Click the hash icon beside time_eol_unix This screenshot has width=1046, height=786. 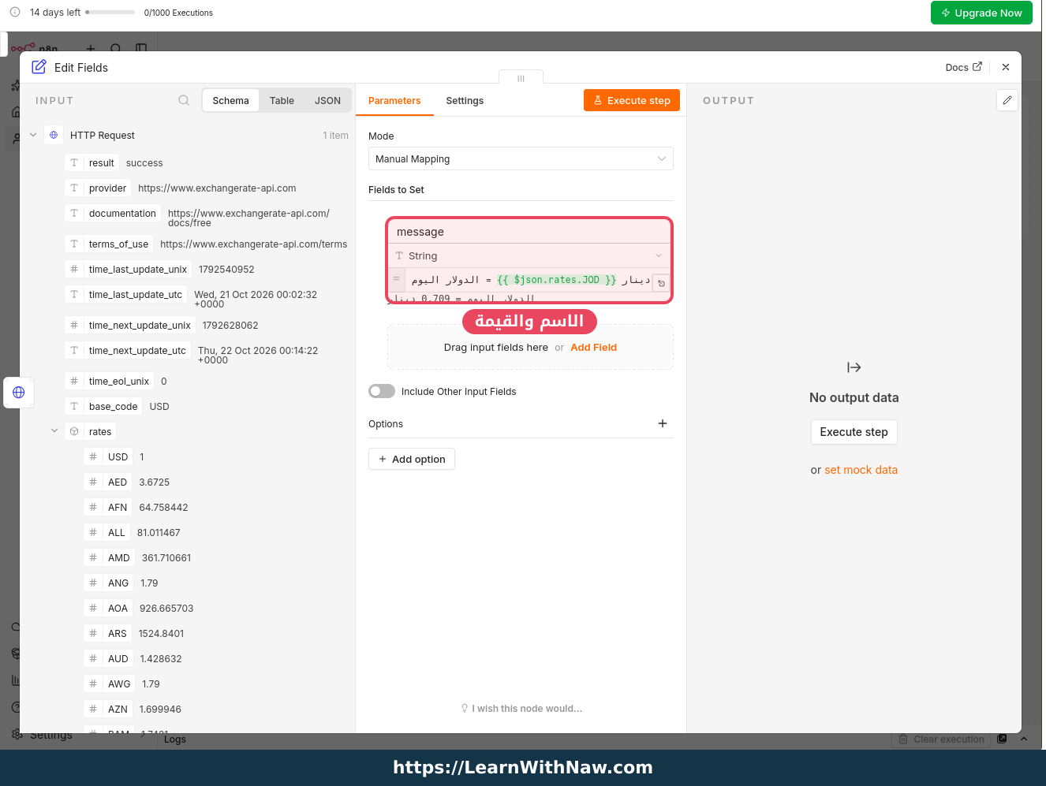(74, 381)
